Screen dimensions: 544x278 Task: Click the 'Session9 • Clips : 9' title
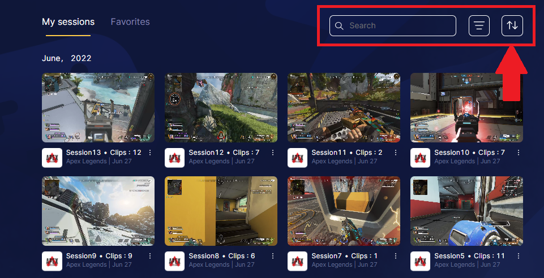(x=99, y=256)
